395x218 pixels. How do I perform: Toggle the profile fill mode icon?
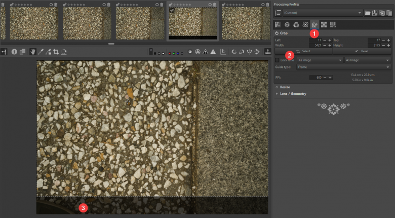(278, 13)
